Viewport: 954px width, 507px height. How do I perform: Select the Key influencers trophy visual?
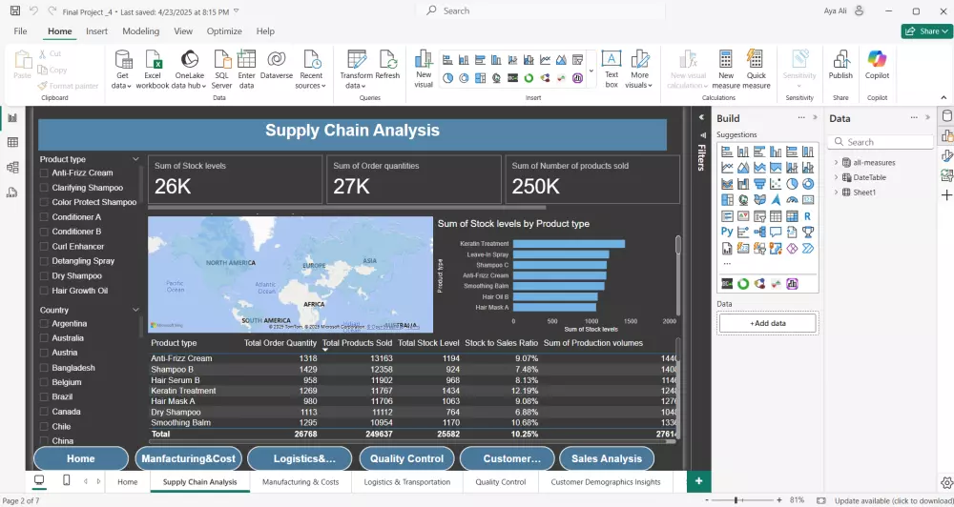click(807, 232)
